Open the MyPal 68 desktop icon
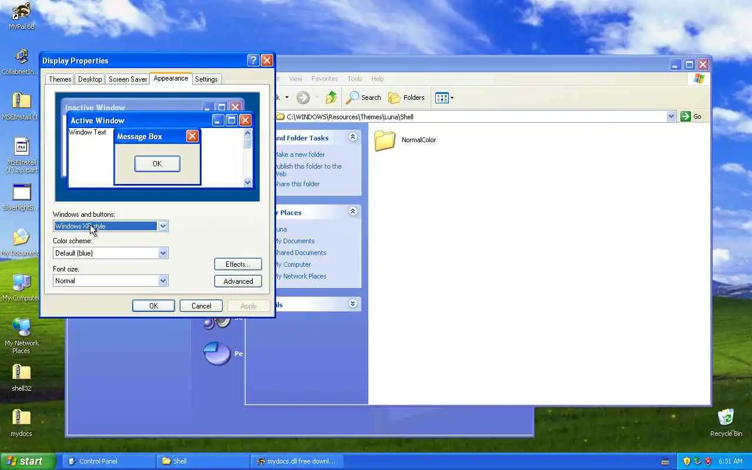Viewport: 752px width, 470px height. (x=21, y=15)
